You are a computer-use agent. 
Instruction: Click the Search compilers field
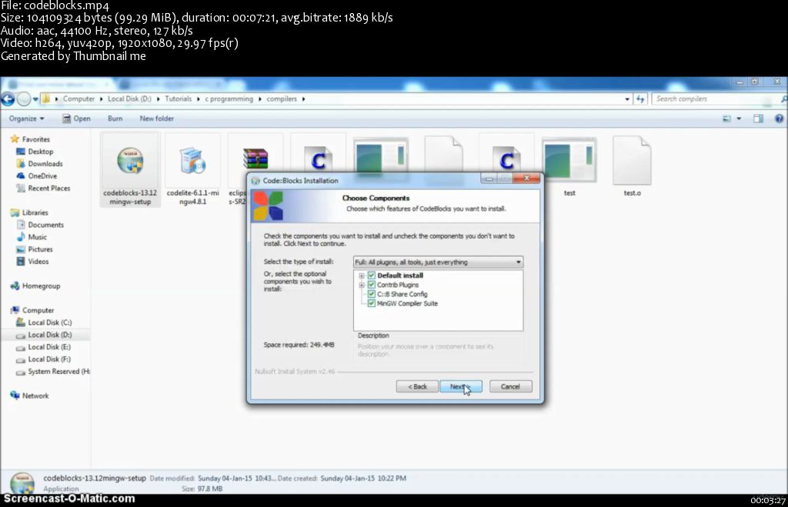pyautogui.click(x=716, y=99)
